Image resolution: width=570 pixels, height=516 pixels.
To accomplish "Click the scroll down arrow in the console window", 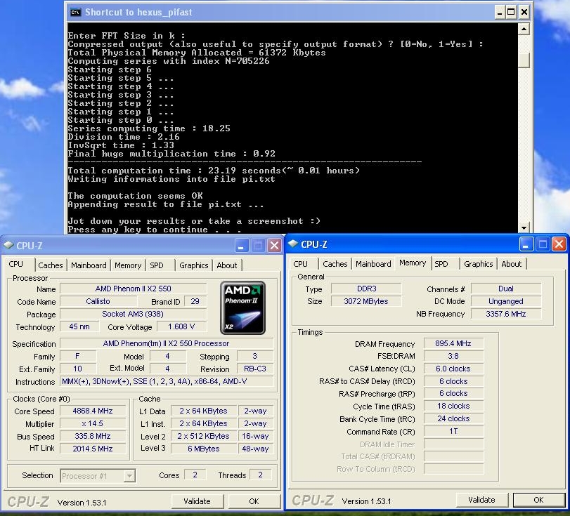I will click(523, 227).
